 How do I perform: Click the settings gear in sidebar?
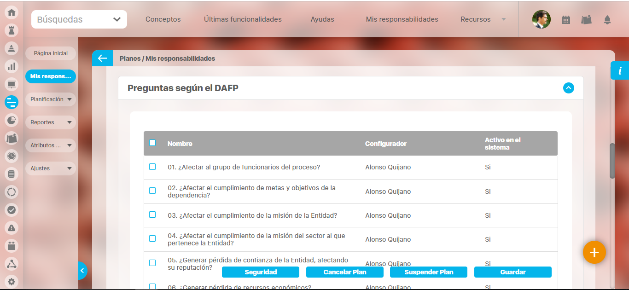pos(12,281)
